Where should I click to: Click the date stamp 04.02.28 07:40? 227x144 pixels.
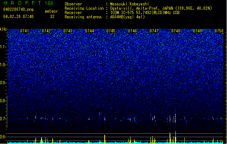click(x=18, y=17)
